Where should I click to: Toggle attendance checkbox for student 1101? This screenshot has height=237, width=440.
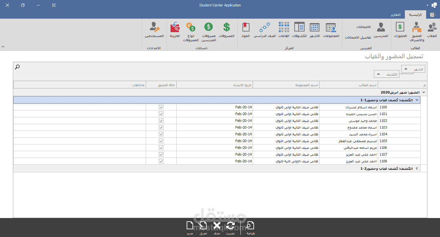coord(161,114)
